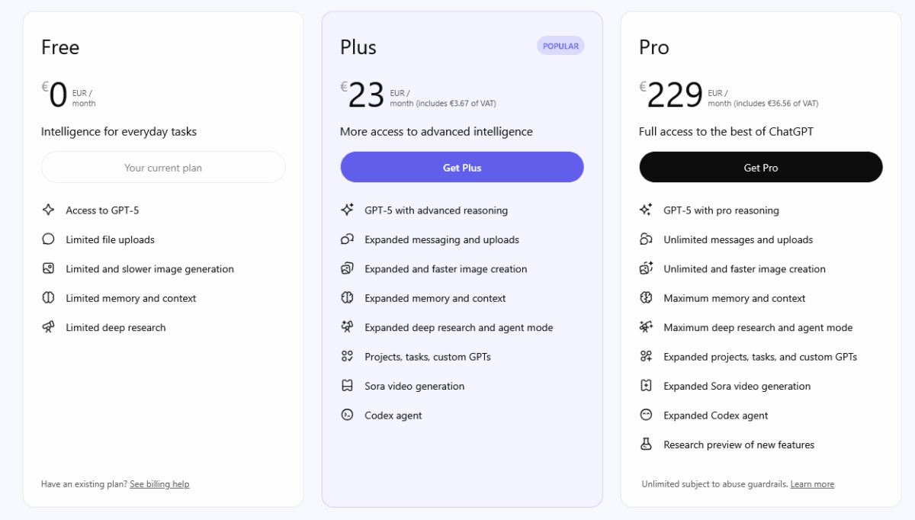The width and height of the screenshot is (915, 520).
Task: Open the See billing help link
Action: (x=159, y=484)
